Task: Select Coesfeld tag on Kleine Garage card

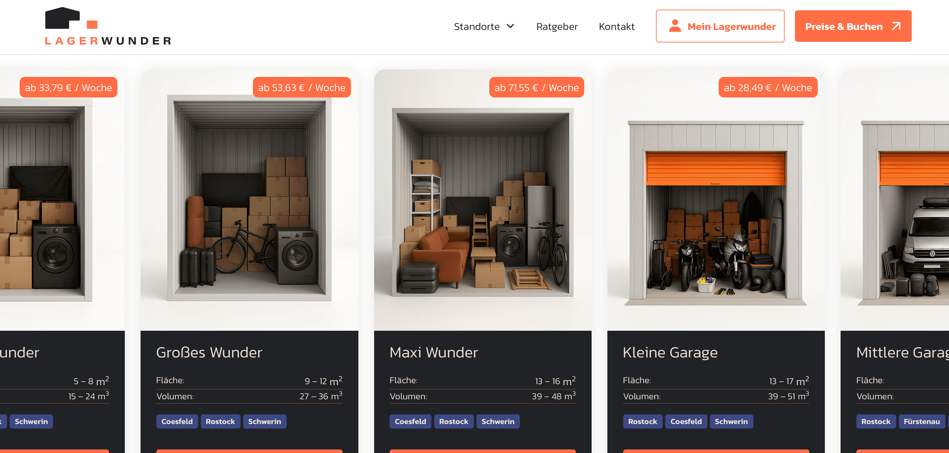Action: [686, 421]
